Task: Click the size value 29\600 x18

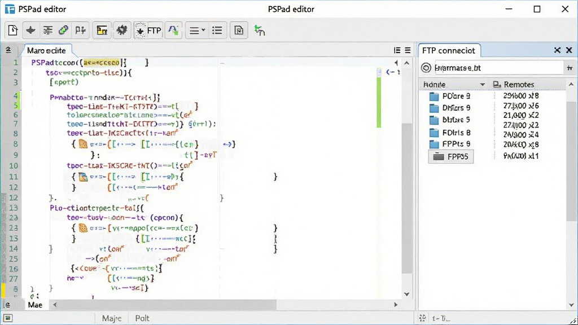Action: pos(521,96)
